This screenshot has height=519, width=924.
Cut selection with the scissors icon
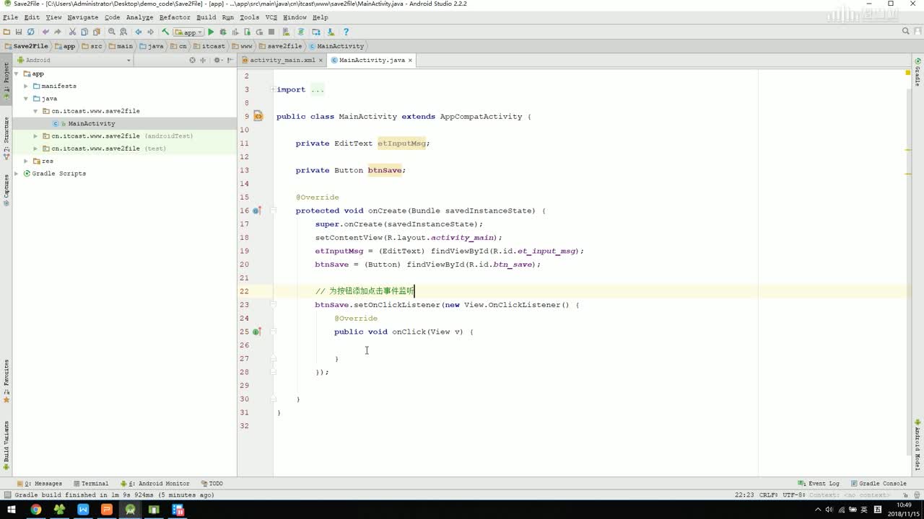[x=72, y=32]
